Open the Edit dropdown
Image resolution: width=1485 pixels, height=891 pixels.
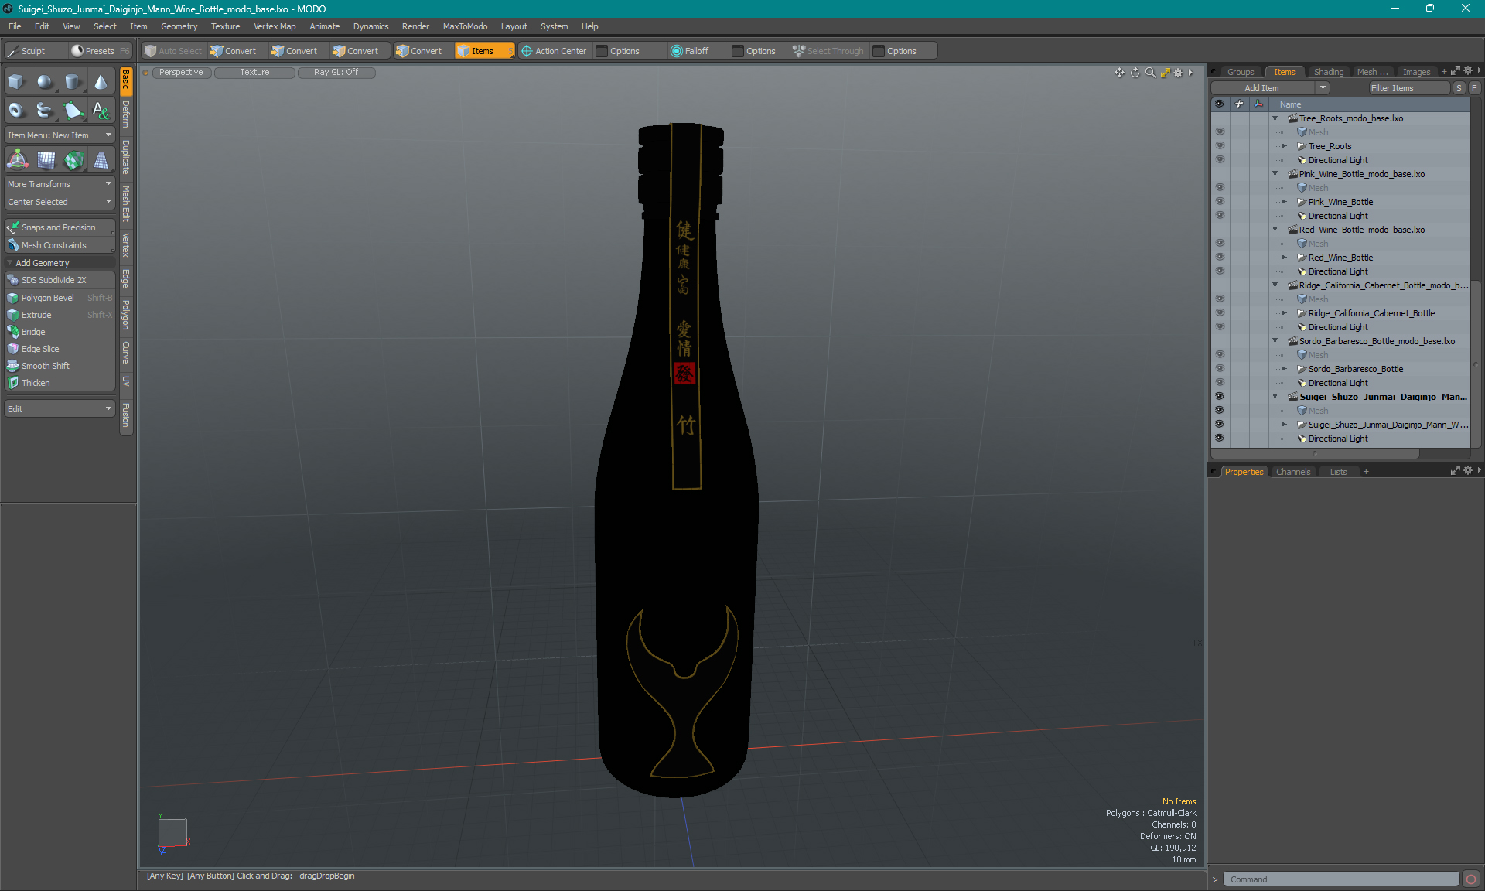pos(60,409)
